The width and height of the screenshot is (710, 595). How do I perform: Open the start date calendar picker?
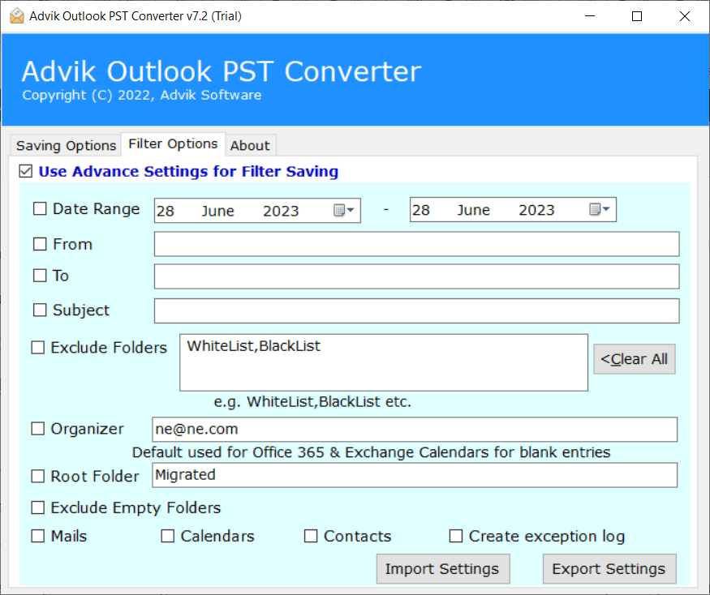point(344,211)
